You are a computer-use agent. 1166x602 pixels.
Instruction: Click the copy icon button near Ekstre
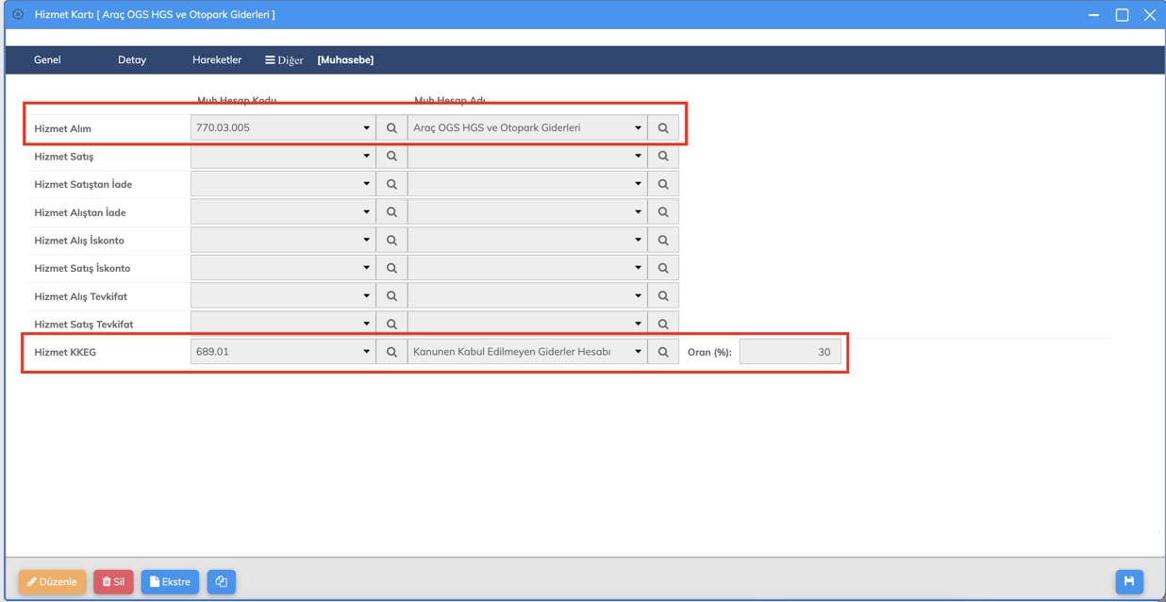(x=222, y=582)
